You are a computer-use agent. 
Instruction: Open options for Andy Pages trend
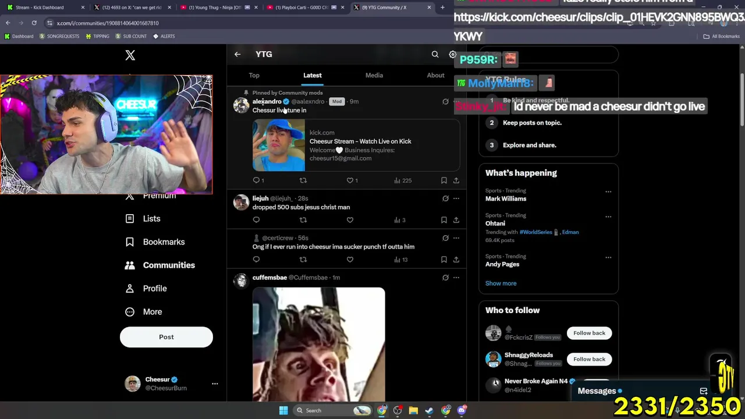point(608,257)
